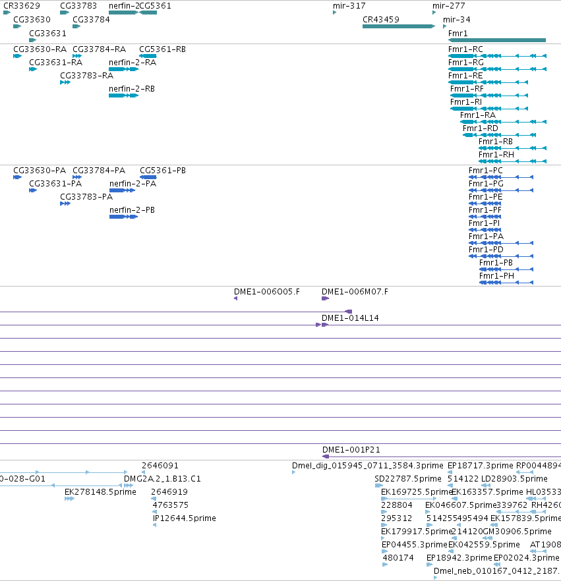Select the EP04455.3prime EST label
The image size is (561, 581).
(x=415, y=545)
